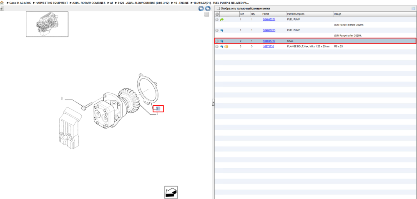Open the 10 - ENGINE breadcrumb
The height and width of the screenshot is (199, 417).
click(181, 2)
